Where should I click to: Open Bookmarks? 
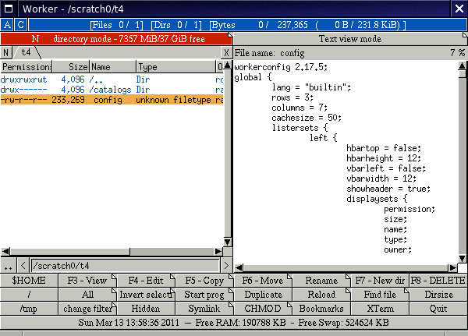click(321, 309)
